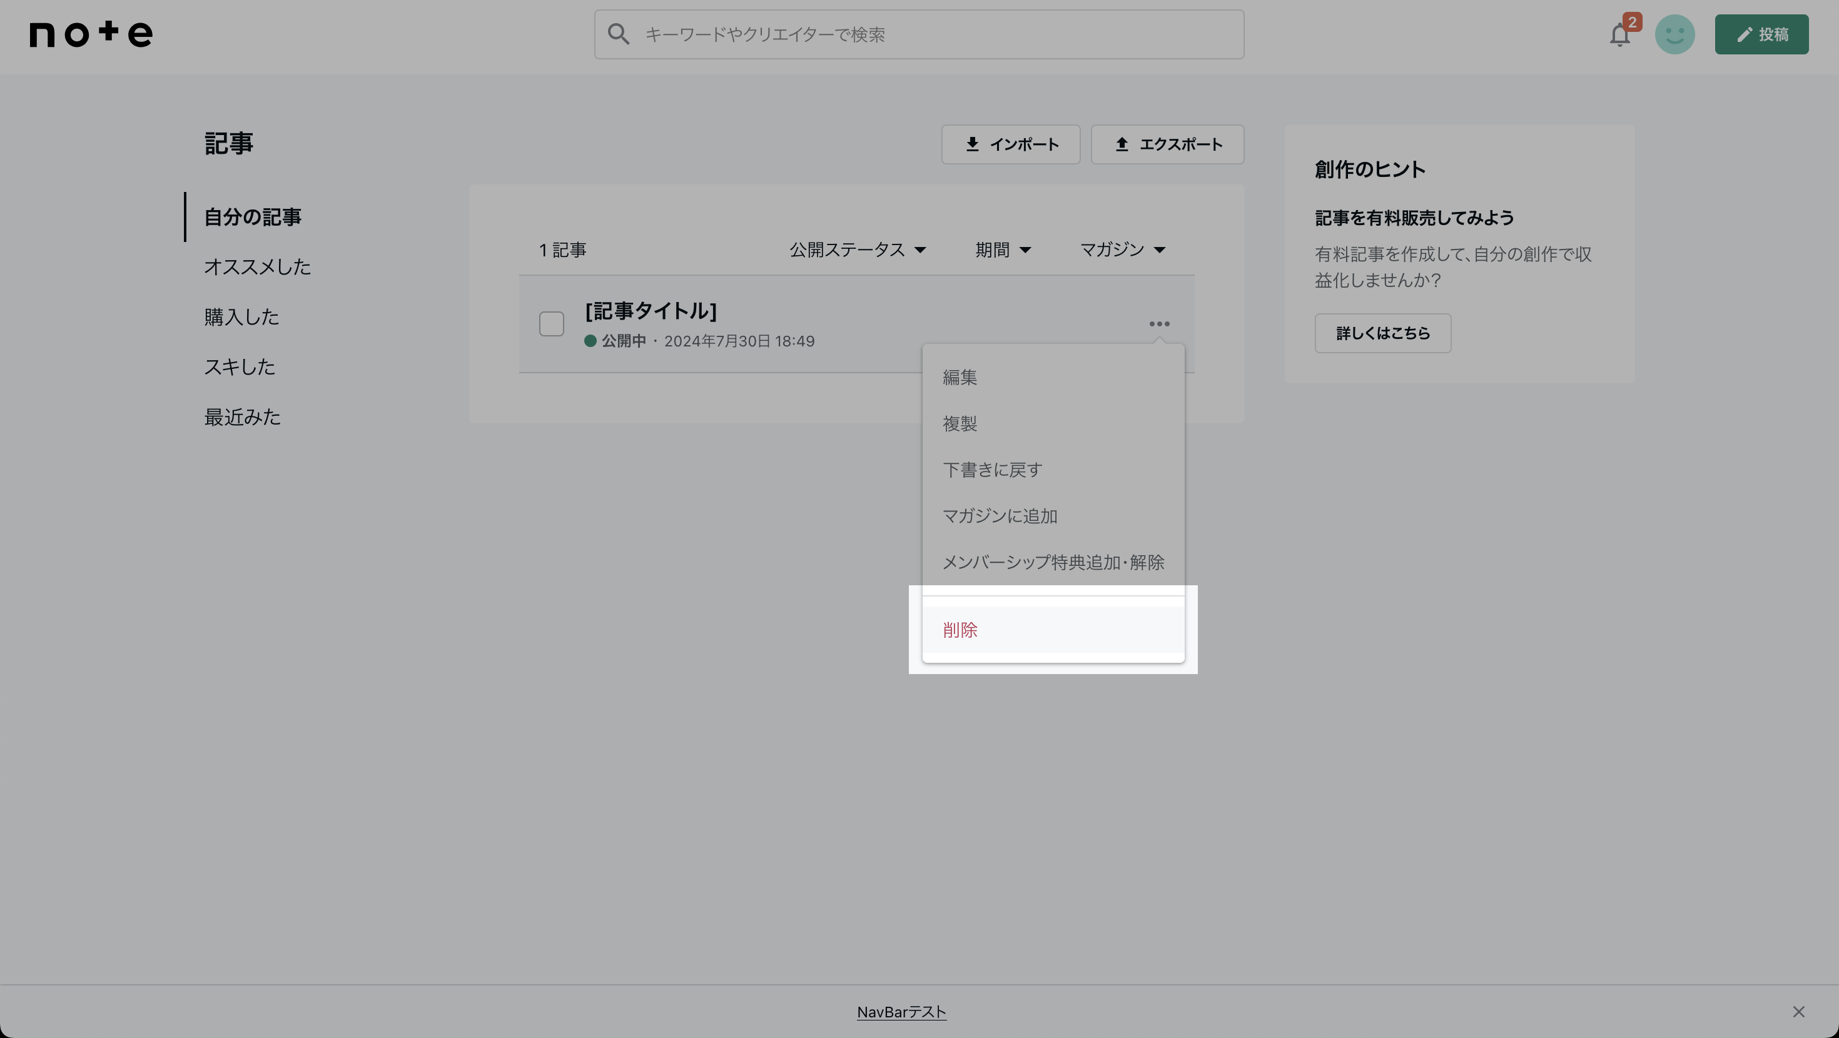Open the three-dot article menu
1839x1038 pixels.
[x=1159, y=324]
